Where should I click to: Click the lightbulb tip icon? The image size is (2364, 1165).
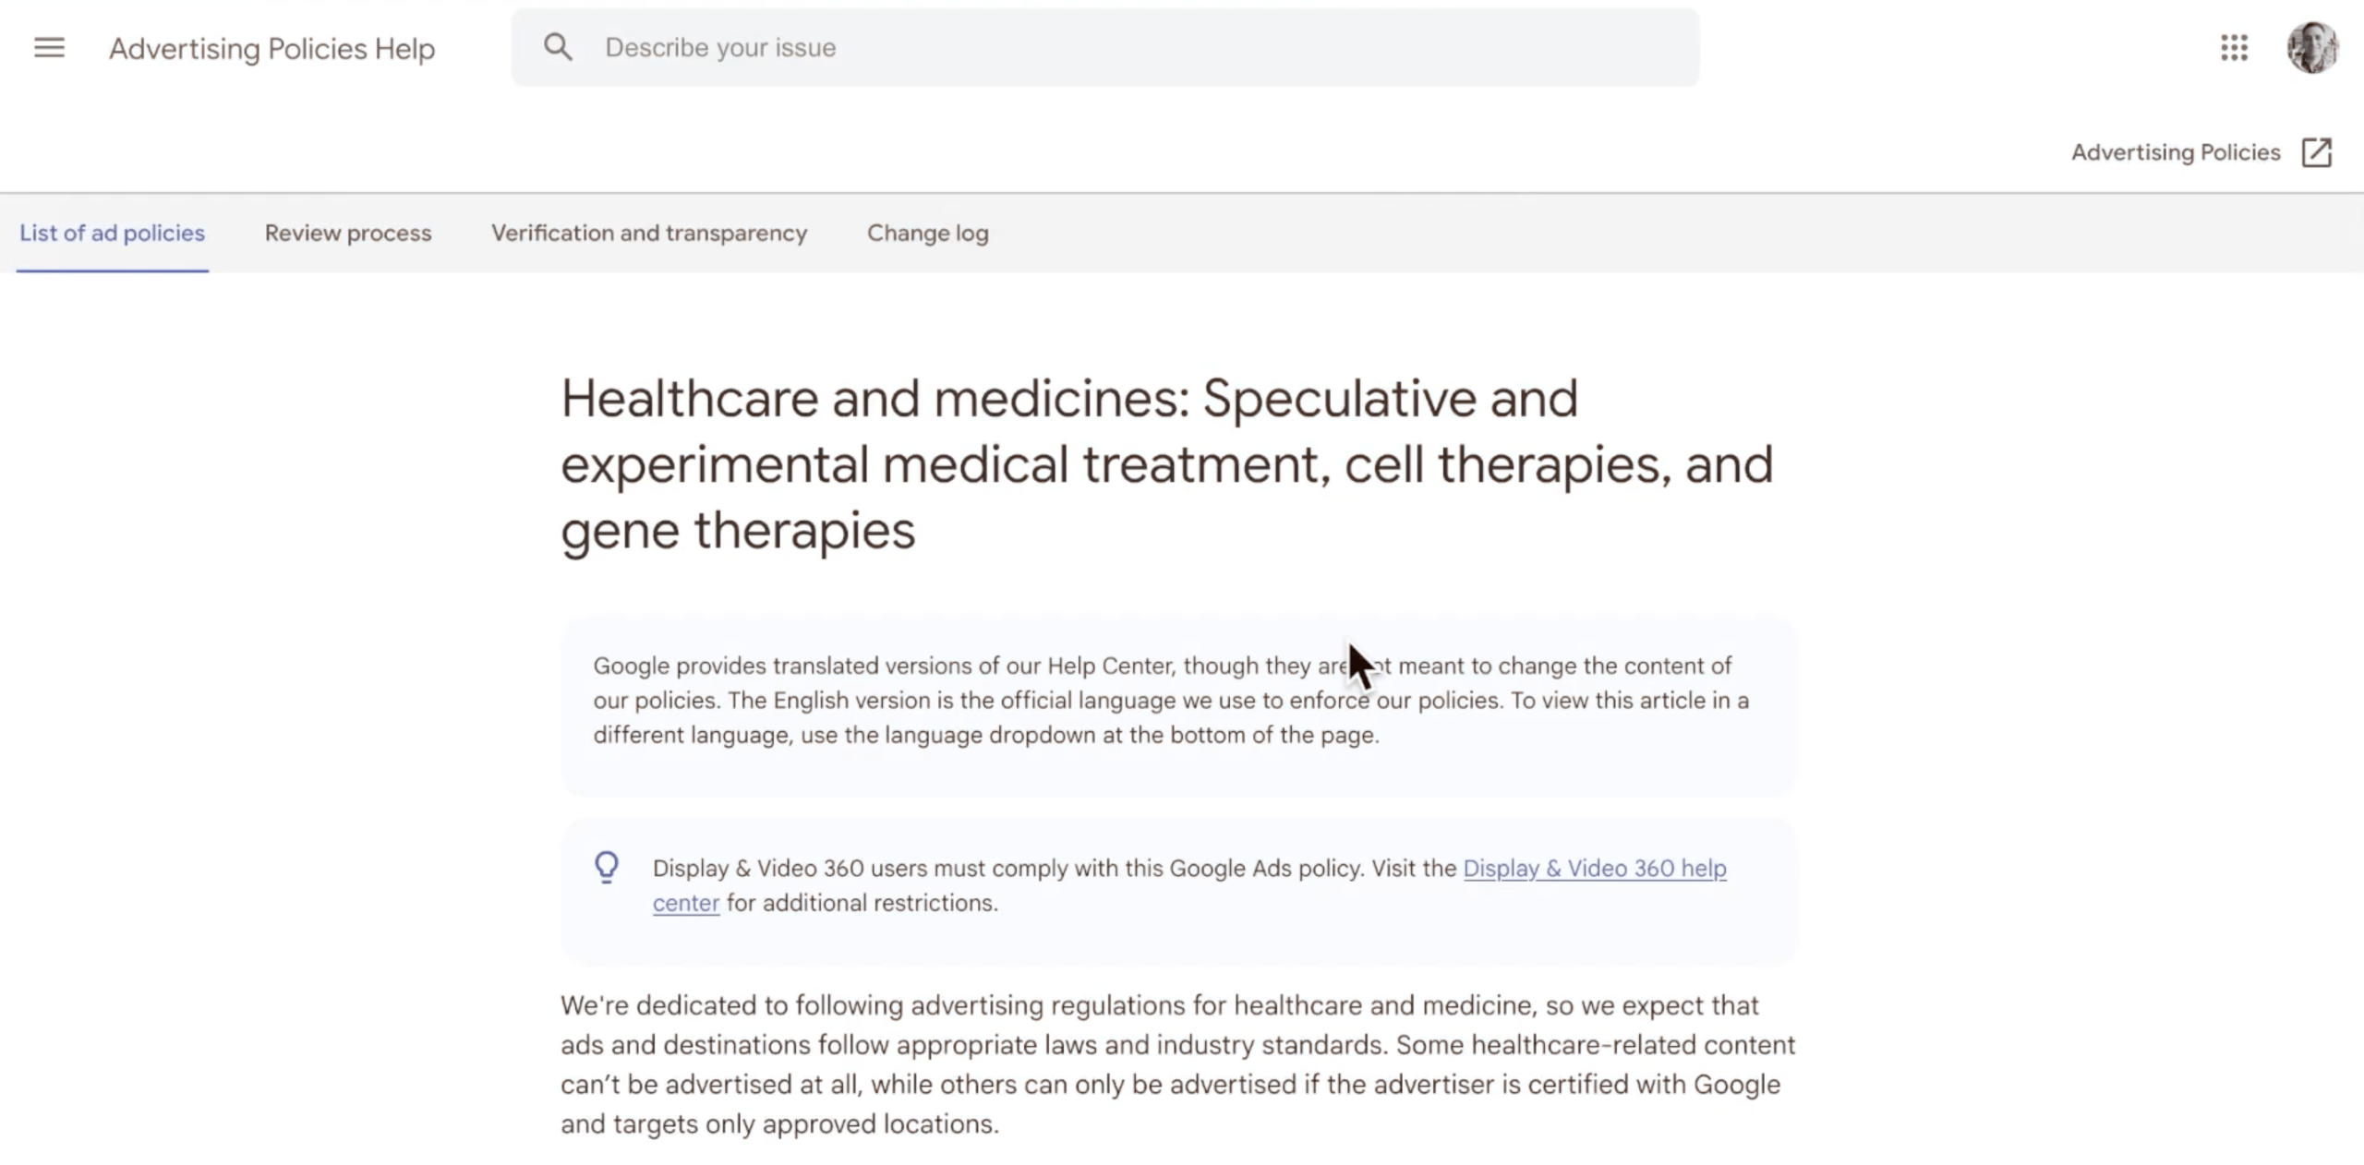point(607,868)
